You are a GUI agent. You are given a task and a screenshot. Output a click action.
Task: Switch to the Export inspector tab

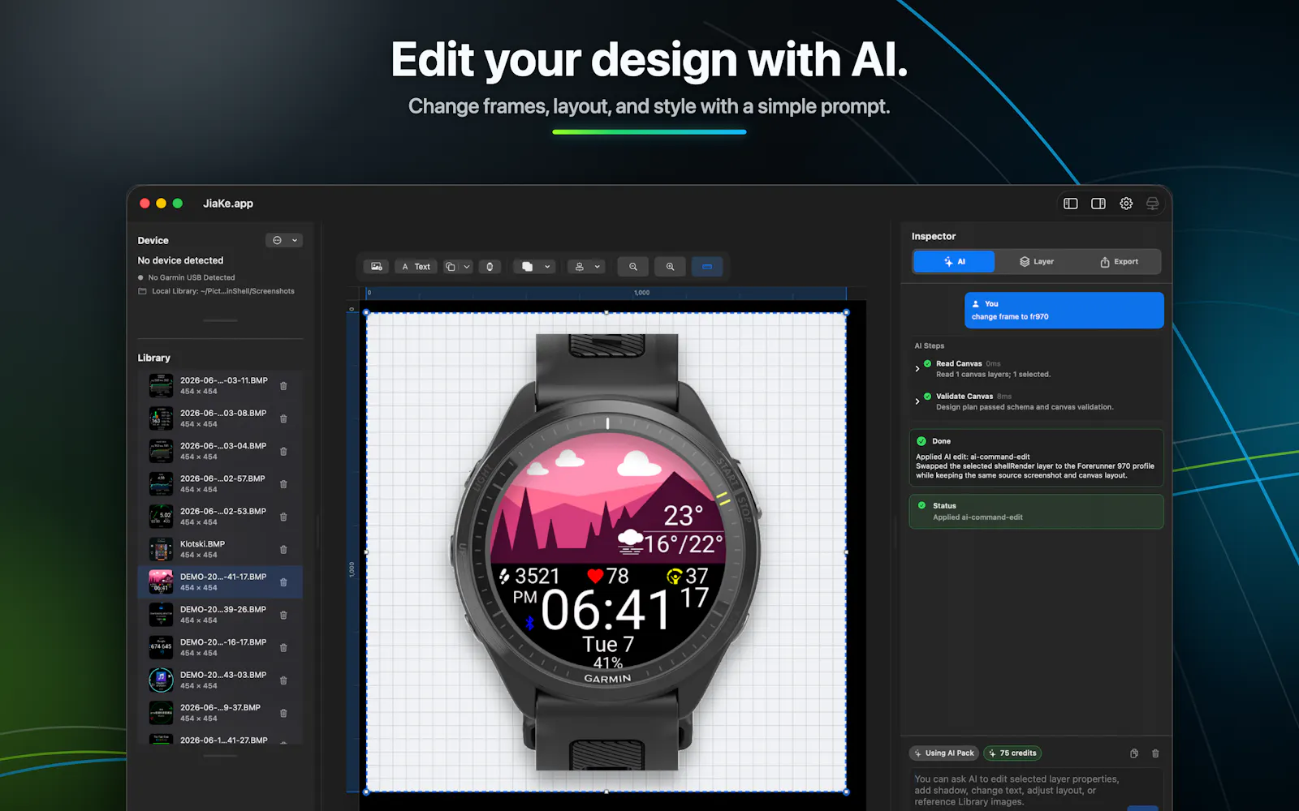click(x=1119, y=262)
